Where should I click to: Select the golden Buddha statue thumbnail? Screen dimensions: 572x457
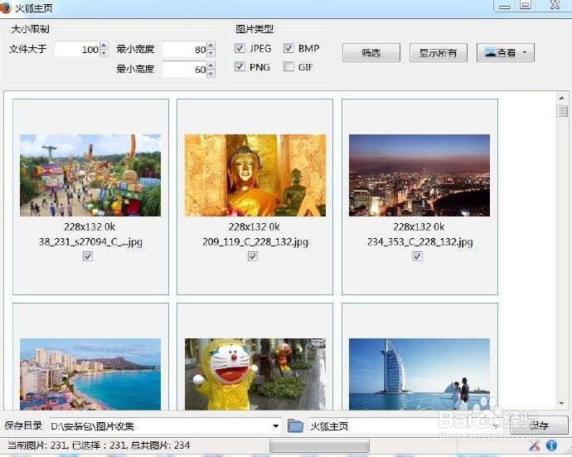pyautogui.click(x=255, y=175)
